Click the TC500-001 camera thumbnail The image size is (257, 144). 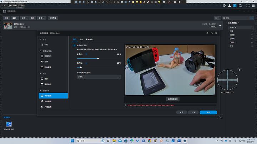[8, 26]
